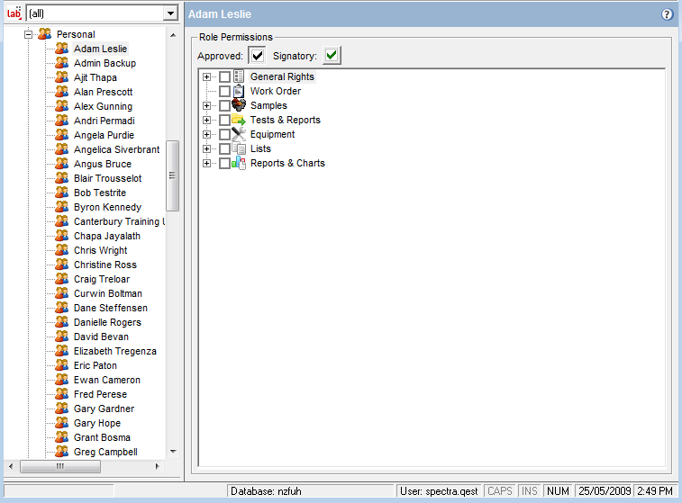Toggle the Approved checkbox
The image size is (682, 503).
pos(258,56)
